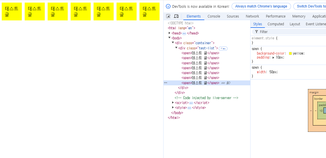Collapse the body element node
The image size is (326, 158).
coord(169,38)
